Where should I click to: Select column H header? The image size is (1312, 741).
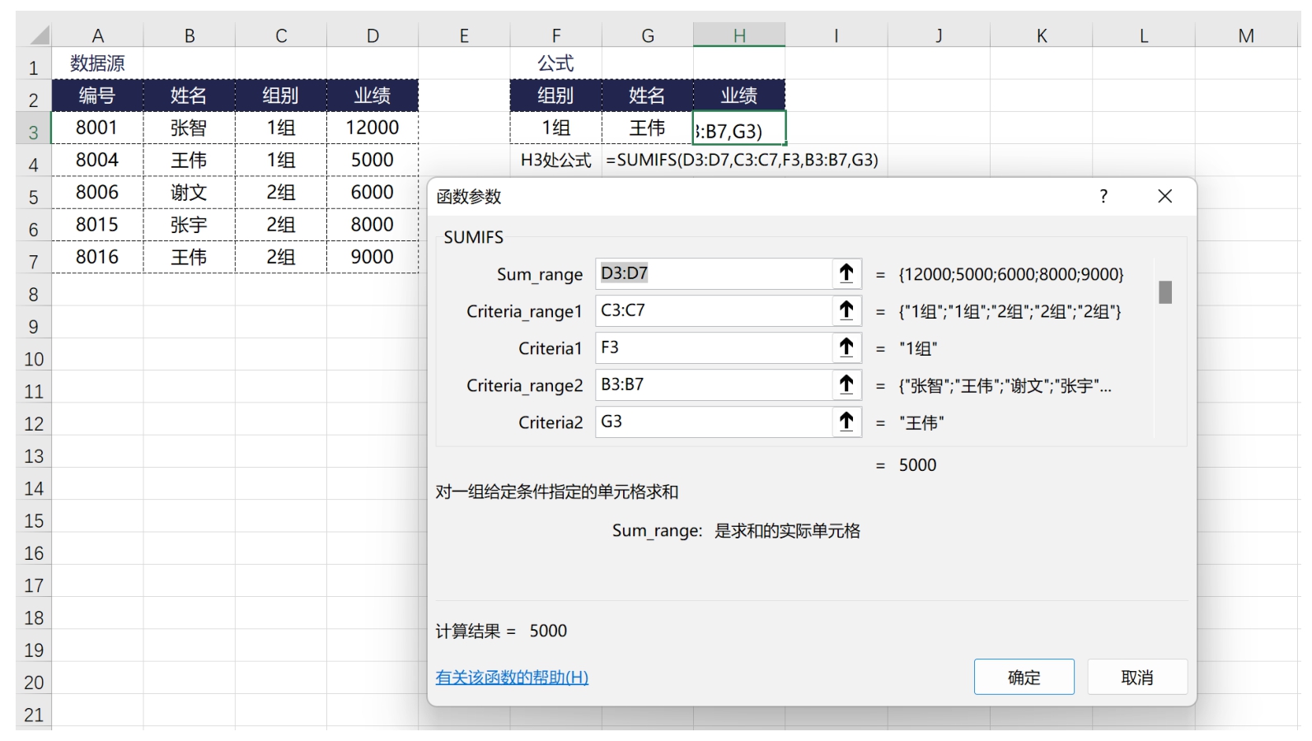tap(739, 35)
